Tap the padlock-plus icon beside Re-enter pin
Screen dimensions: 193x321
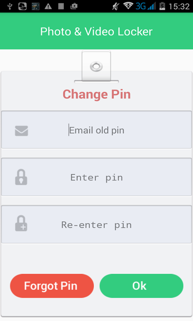click(x=21, y=223)
